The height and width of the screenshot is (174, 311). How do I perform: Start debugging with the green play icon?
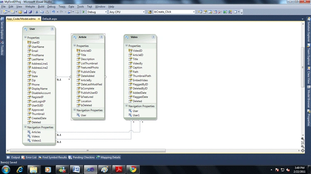[84, 12]
